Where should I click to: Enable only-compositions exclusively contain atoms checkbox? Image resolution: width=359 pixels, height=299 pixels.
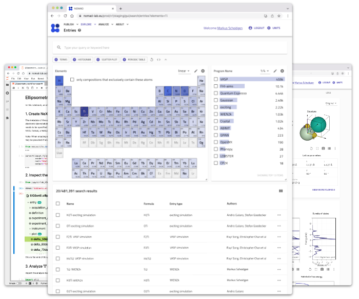click(72, 80)
